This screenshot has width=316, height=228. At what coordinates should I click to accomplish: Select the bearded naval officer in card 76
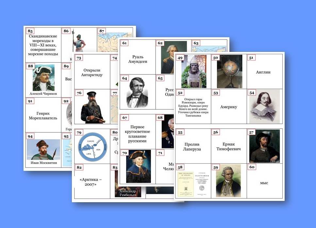pyautogui.click(x=92, y=107)
